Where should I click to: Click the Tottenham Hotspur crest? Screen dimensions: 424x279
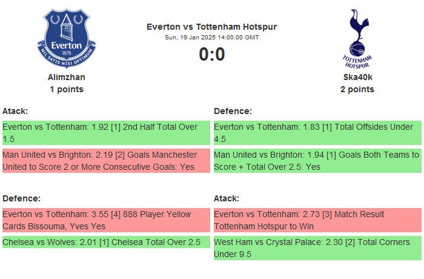[x=357, y=38]
